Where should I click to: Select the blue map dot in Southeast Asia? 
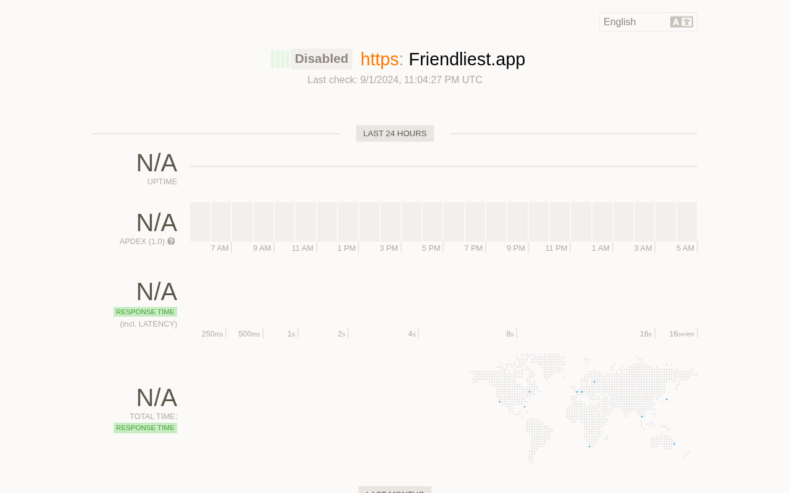click(x=641, y=417)
